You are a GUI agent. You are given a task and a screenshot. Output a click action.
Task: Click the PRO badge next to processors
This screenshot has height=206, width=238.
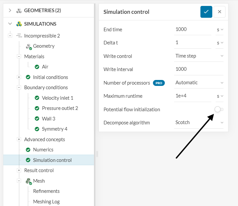(159, 83)
